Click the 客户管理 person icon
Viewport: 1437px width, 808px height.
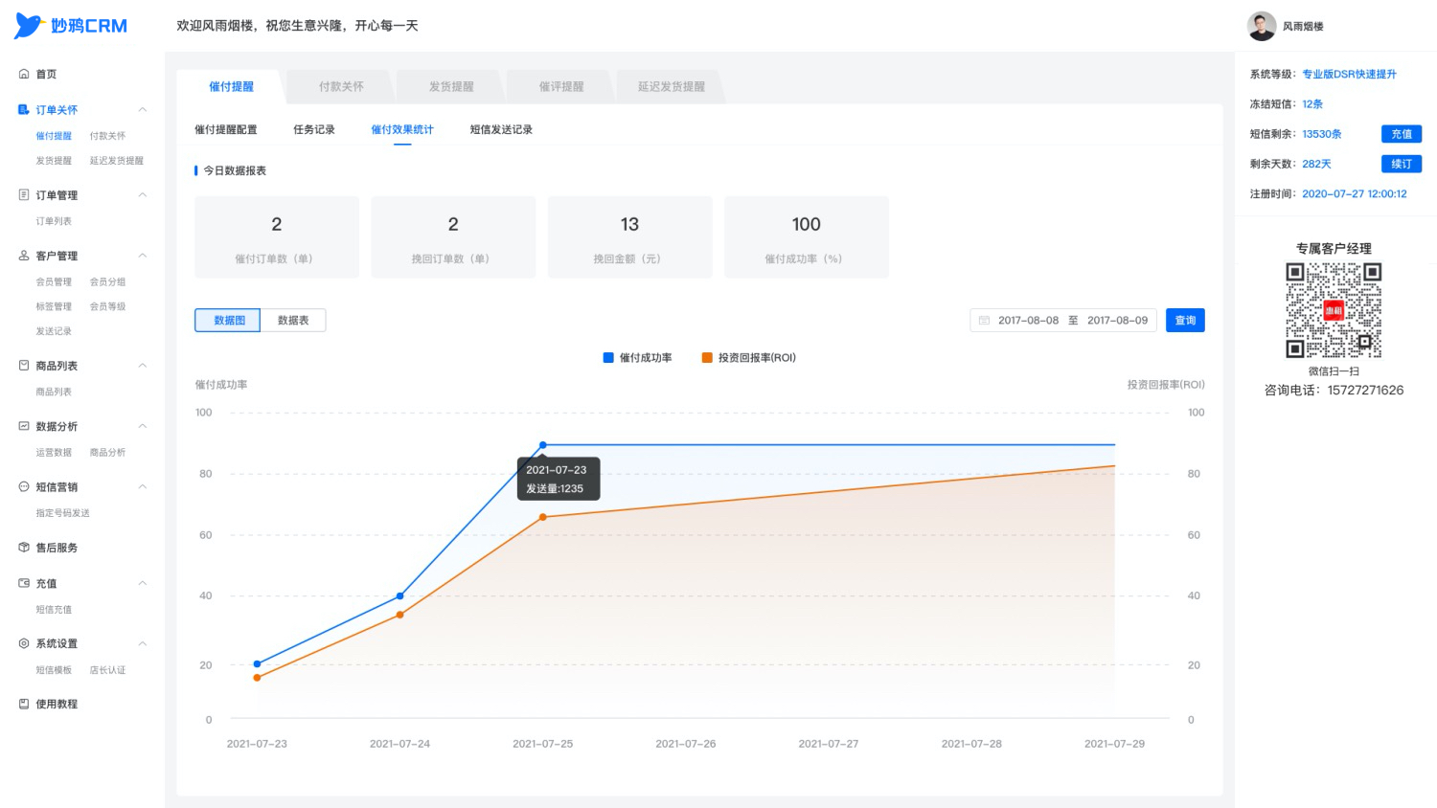24,256
